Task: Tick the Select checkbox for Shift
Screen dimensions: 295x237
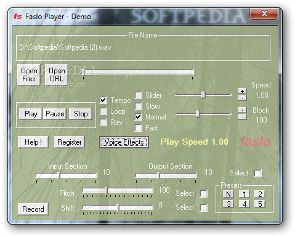Action: (x=204, y=207)
